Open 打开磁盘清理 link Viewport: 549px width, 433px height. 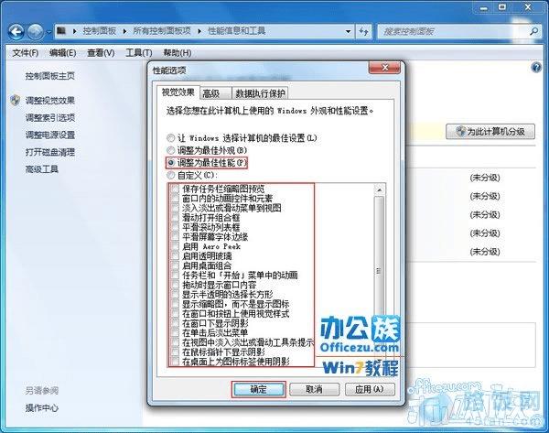[50, 152]
